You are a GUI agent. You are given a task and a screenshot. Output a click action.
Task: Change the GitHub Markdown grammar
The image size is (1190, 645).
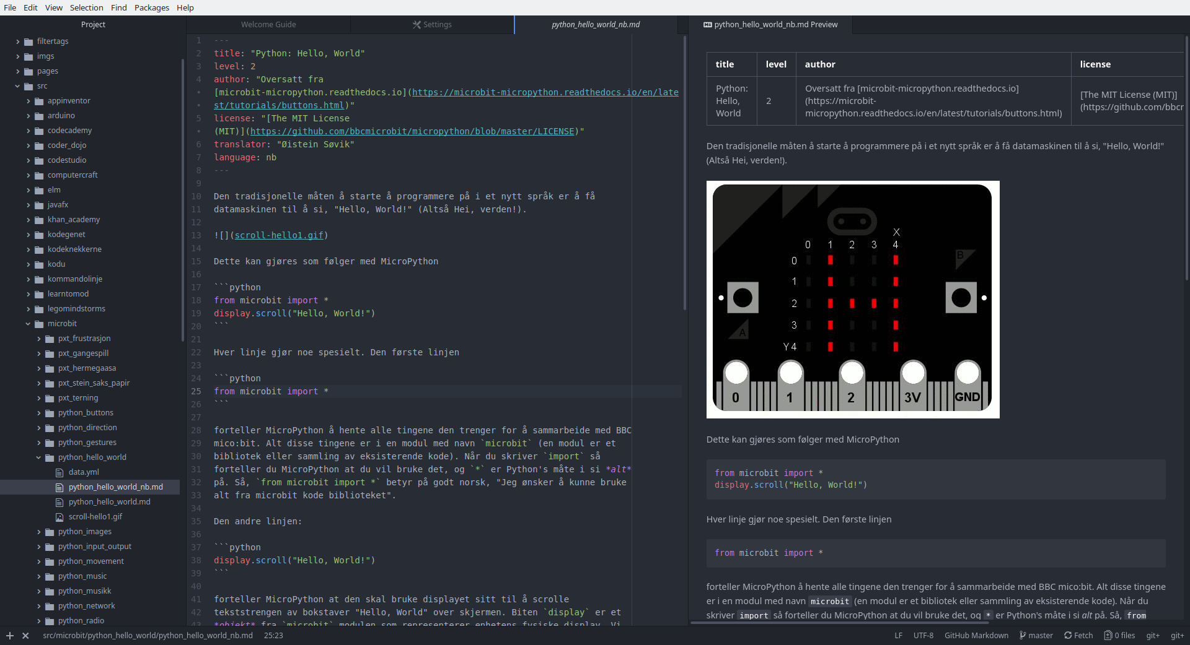976,636
